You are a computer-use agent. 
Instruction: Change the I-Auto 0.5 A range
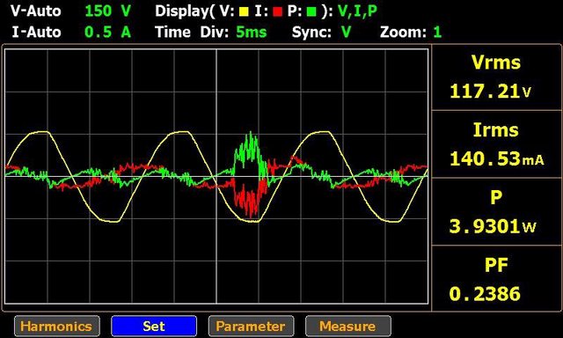107,33
